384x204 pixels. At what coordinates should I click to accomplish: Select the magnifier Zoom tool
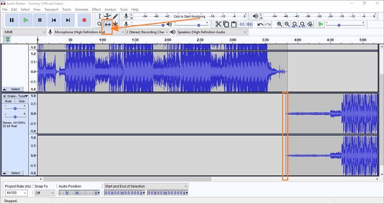coord(99,24)
